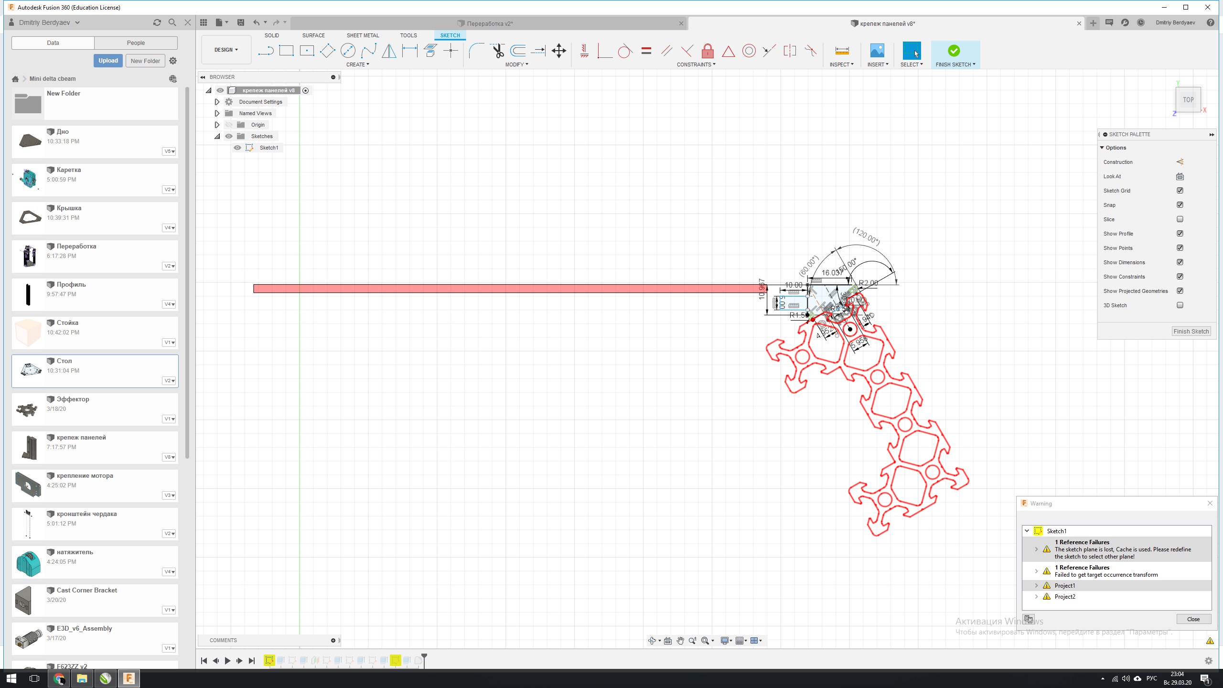Screen dimensions: 1223x688
Task: Select the 2-Point Rectangle tool
Action: click(x=286, y=51)
